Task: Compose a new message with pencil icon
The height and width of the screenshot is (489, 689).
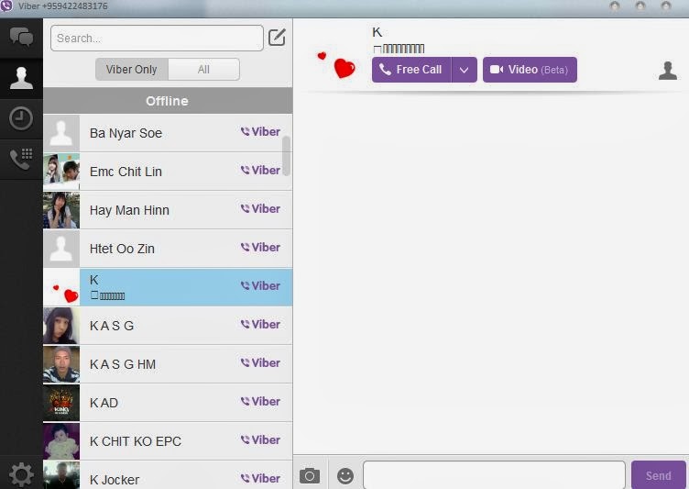Action: point(277,38)
